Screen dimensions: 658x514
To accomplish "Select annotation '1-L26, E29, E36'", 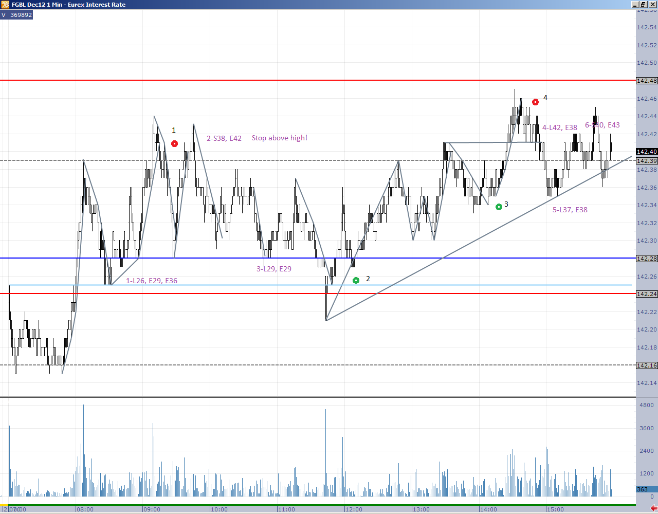I will [x=152, y=281].
